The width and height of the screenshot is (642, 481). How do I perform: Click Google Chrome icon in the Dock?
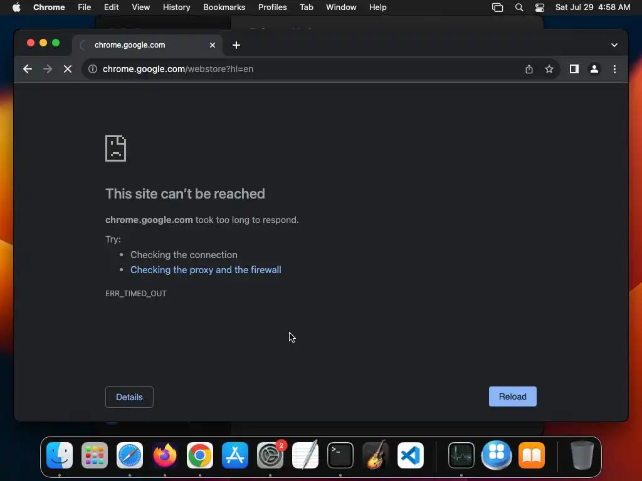pos(200,455)
